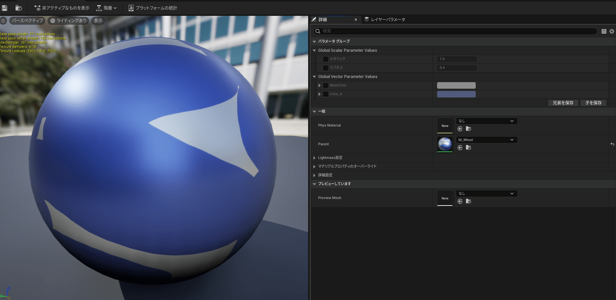Close the 詳細 tab
616x300 pixels.
[356, 19]
